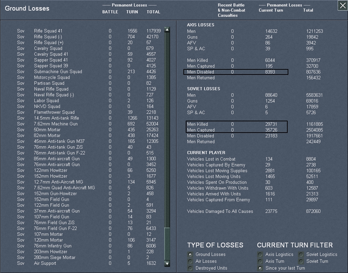Viewport: 348px width, 273px height.
Task: Select the Air Losses radio button
Action: tap(190, 261)
